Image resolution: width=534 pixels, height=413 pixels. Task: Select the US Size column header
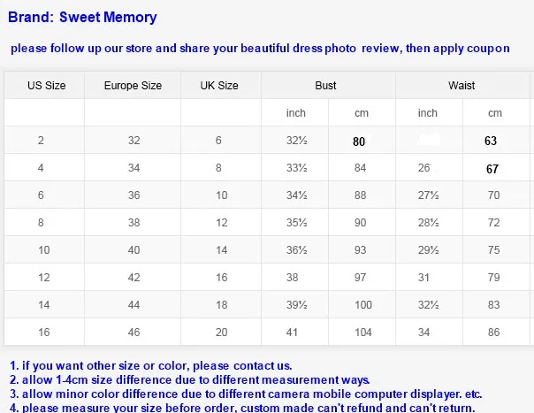46,86
